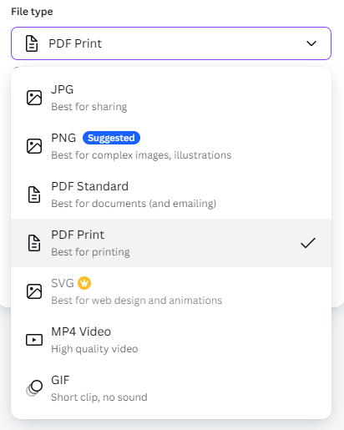The image size is (344, 430).
Task: Click the image icon beside SVG
Action: pos(34,291)
